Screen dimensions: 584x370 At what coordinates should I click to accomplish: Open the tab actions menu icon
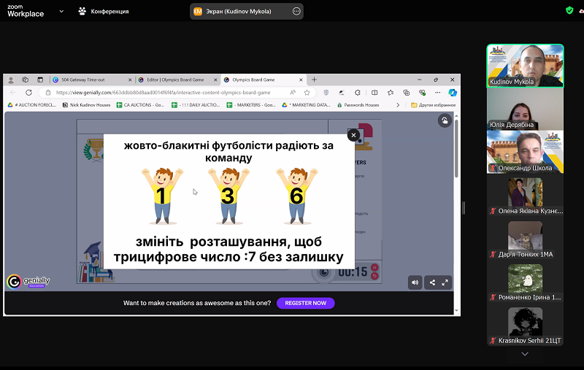[40, 80]
